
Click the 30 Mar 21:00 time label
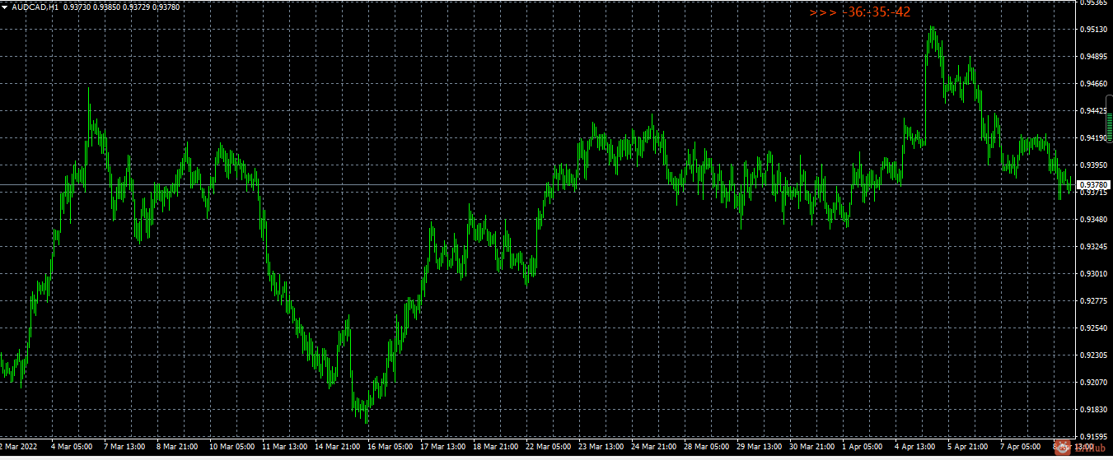coord(812,447)
